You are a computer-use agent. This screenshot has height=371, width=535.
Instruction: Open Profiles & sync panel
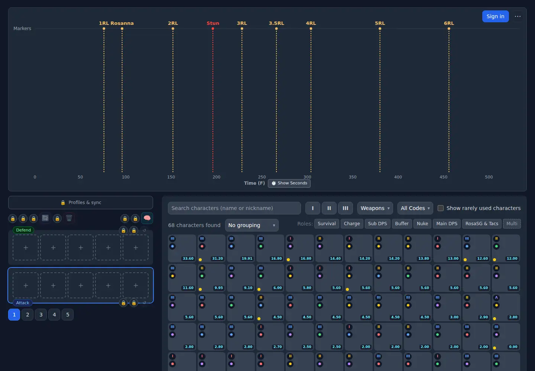81,203
